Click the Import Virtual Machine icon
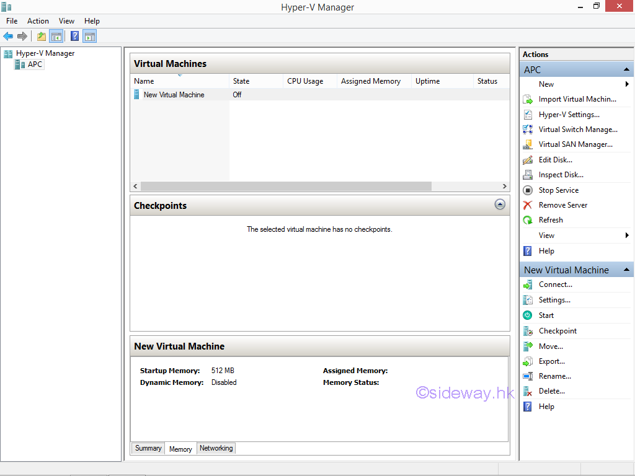This screenshot has height=476, width=635. tap(528, 99)
